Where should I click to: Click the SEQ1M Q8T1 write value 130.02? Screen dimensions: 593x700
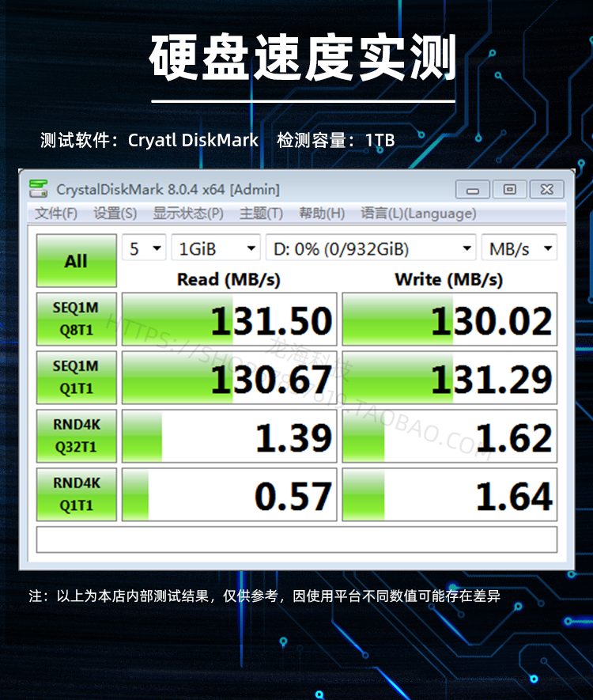pyautogui.click(x=450, y=320)
